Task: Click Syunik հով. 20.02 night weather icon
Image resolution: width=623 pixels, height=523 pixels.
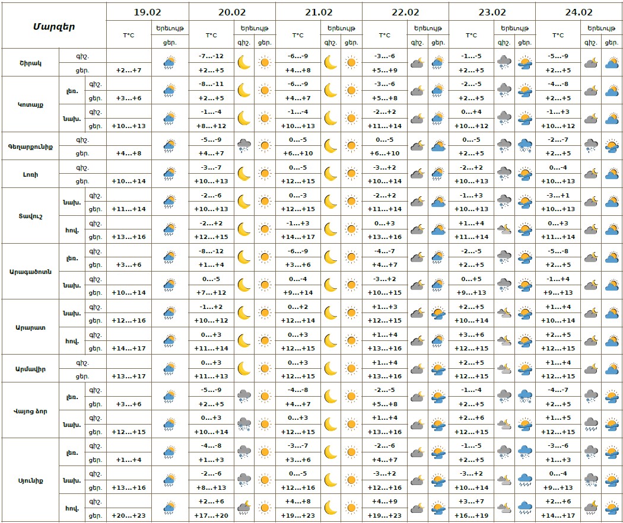Action: click(244, 508)
